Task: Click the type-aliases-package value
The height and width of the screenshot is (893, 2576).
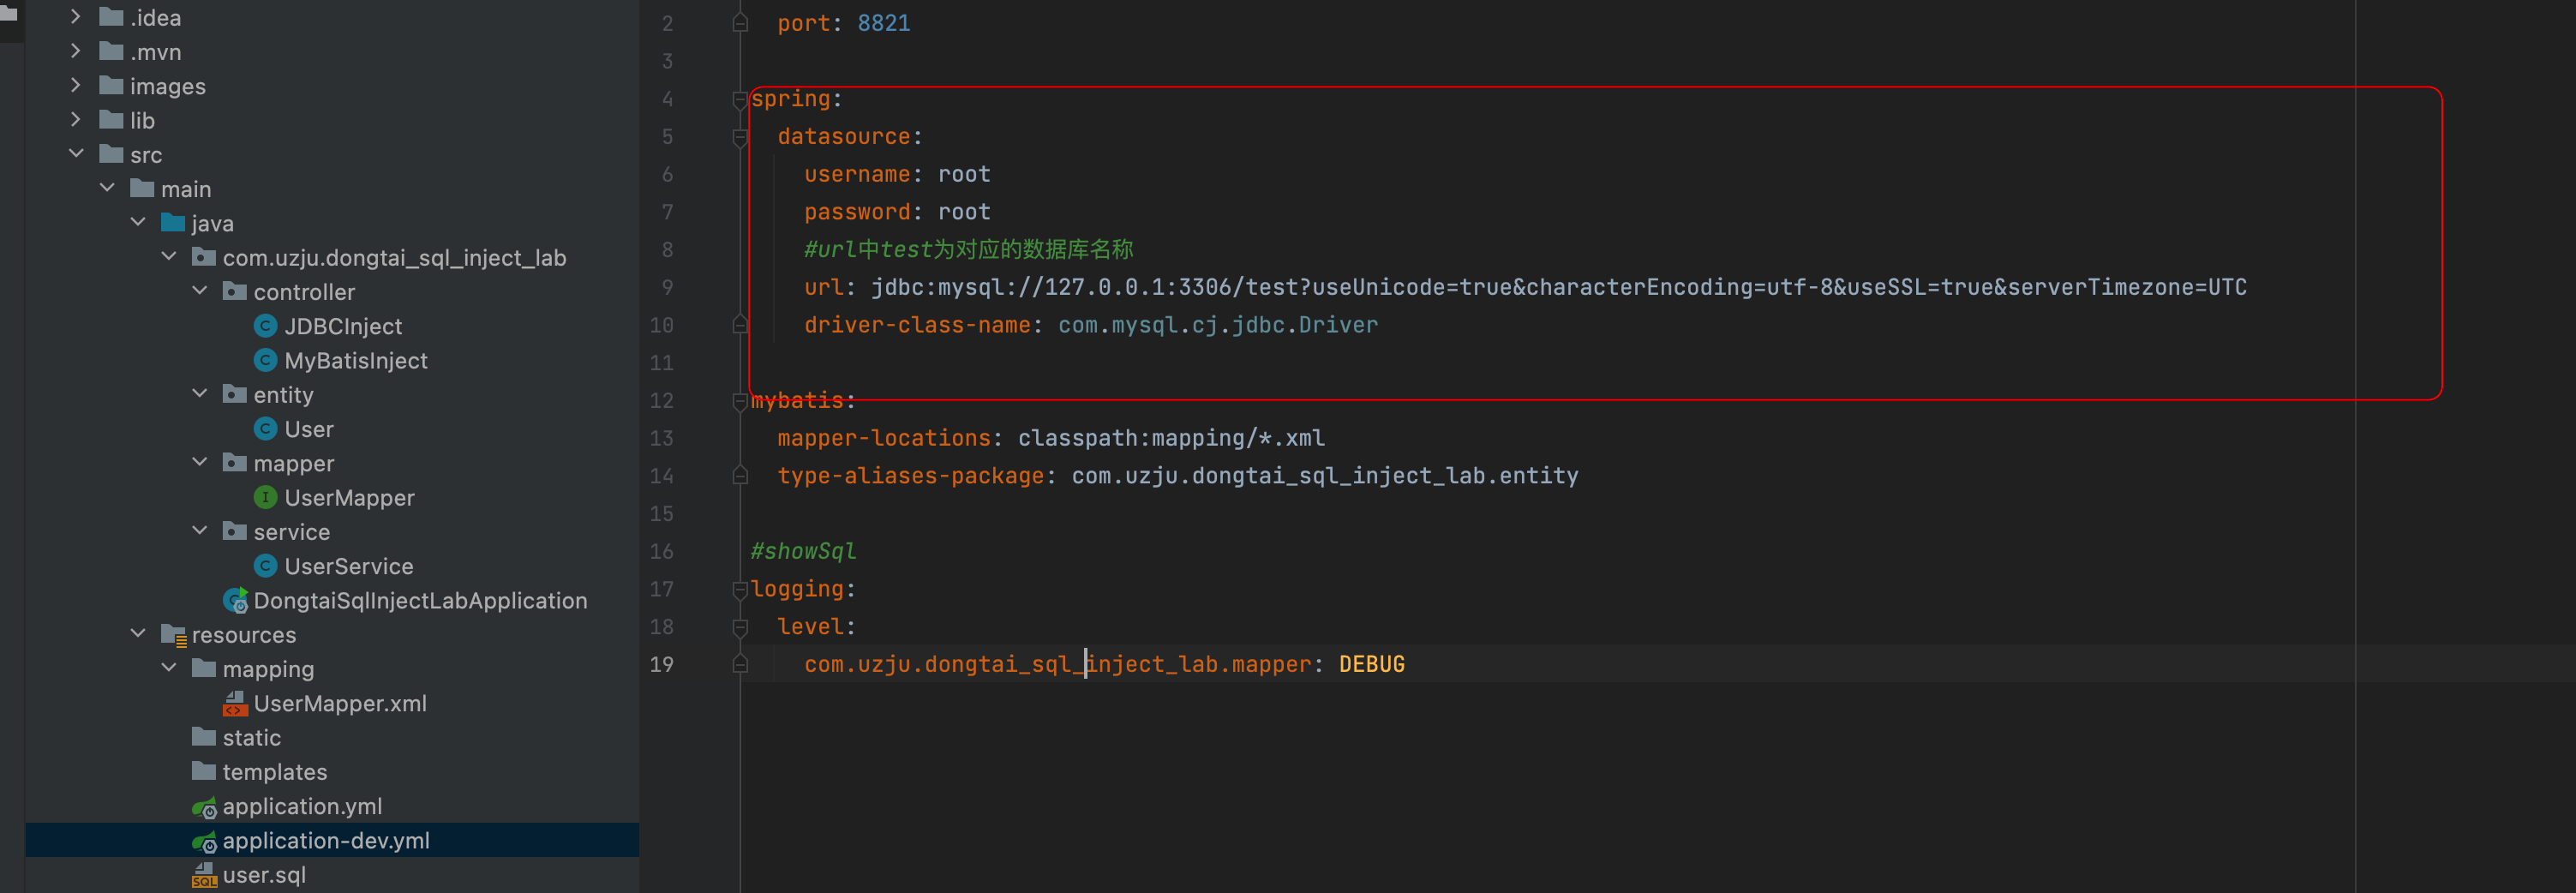Action: point(1325,476)
